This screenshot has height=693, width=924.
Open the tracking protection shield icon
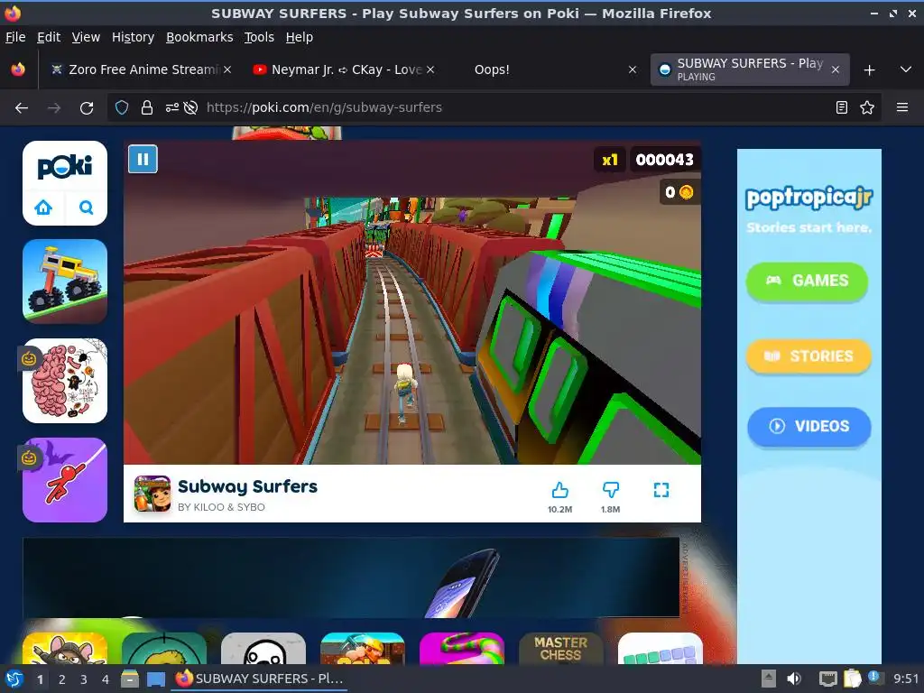122,107
